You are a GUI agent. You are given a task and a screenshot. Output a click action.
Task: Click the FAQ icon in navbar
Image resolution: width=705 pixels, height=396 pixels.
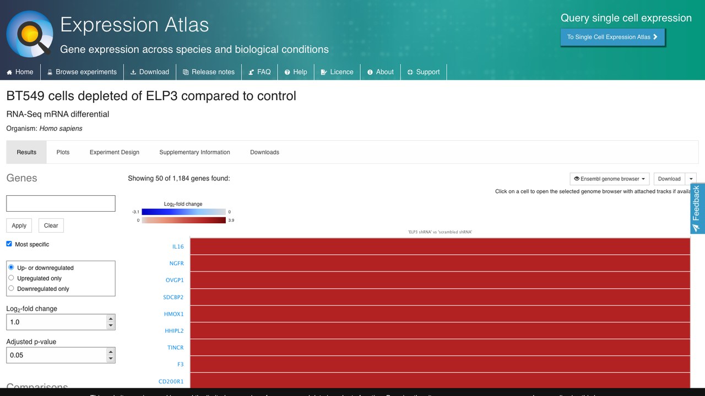[x=251, y=72]
